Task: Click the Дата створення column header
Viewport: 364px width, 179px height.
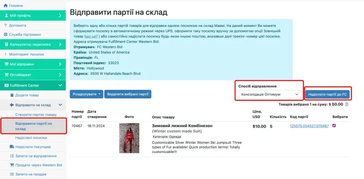Action: point(97,114)
